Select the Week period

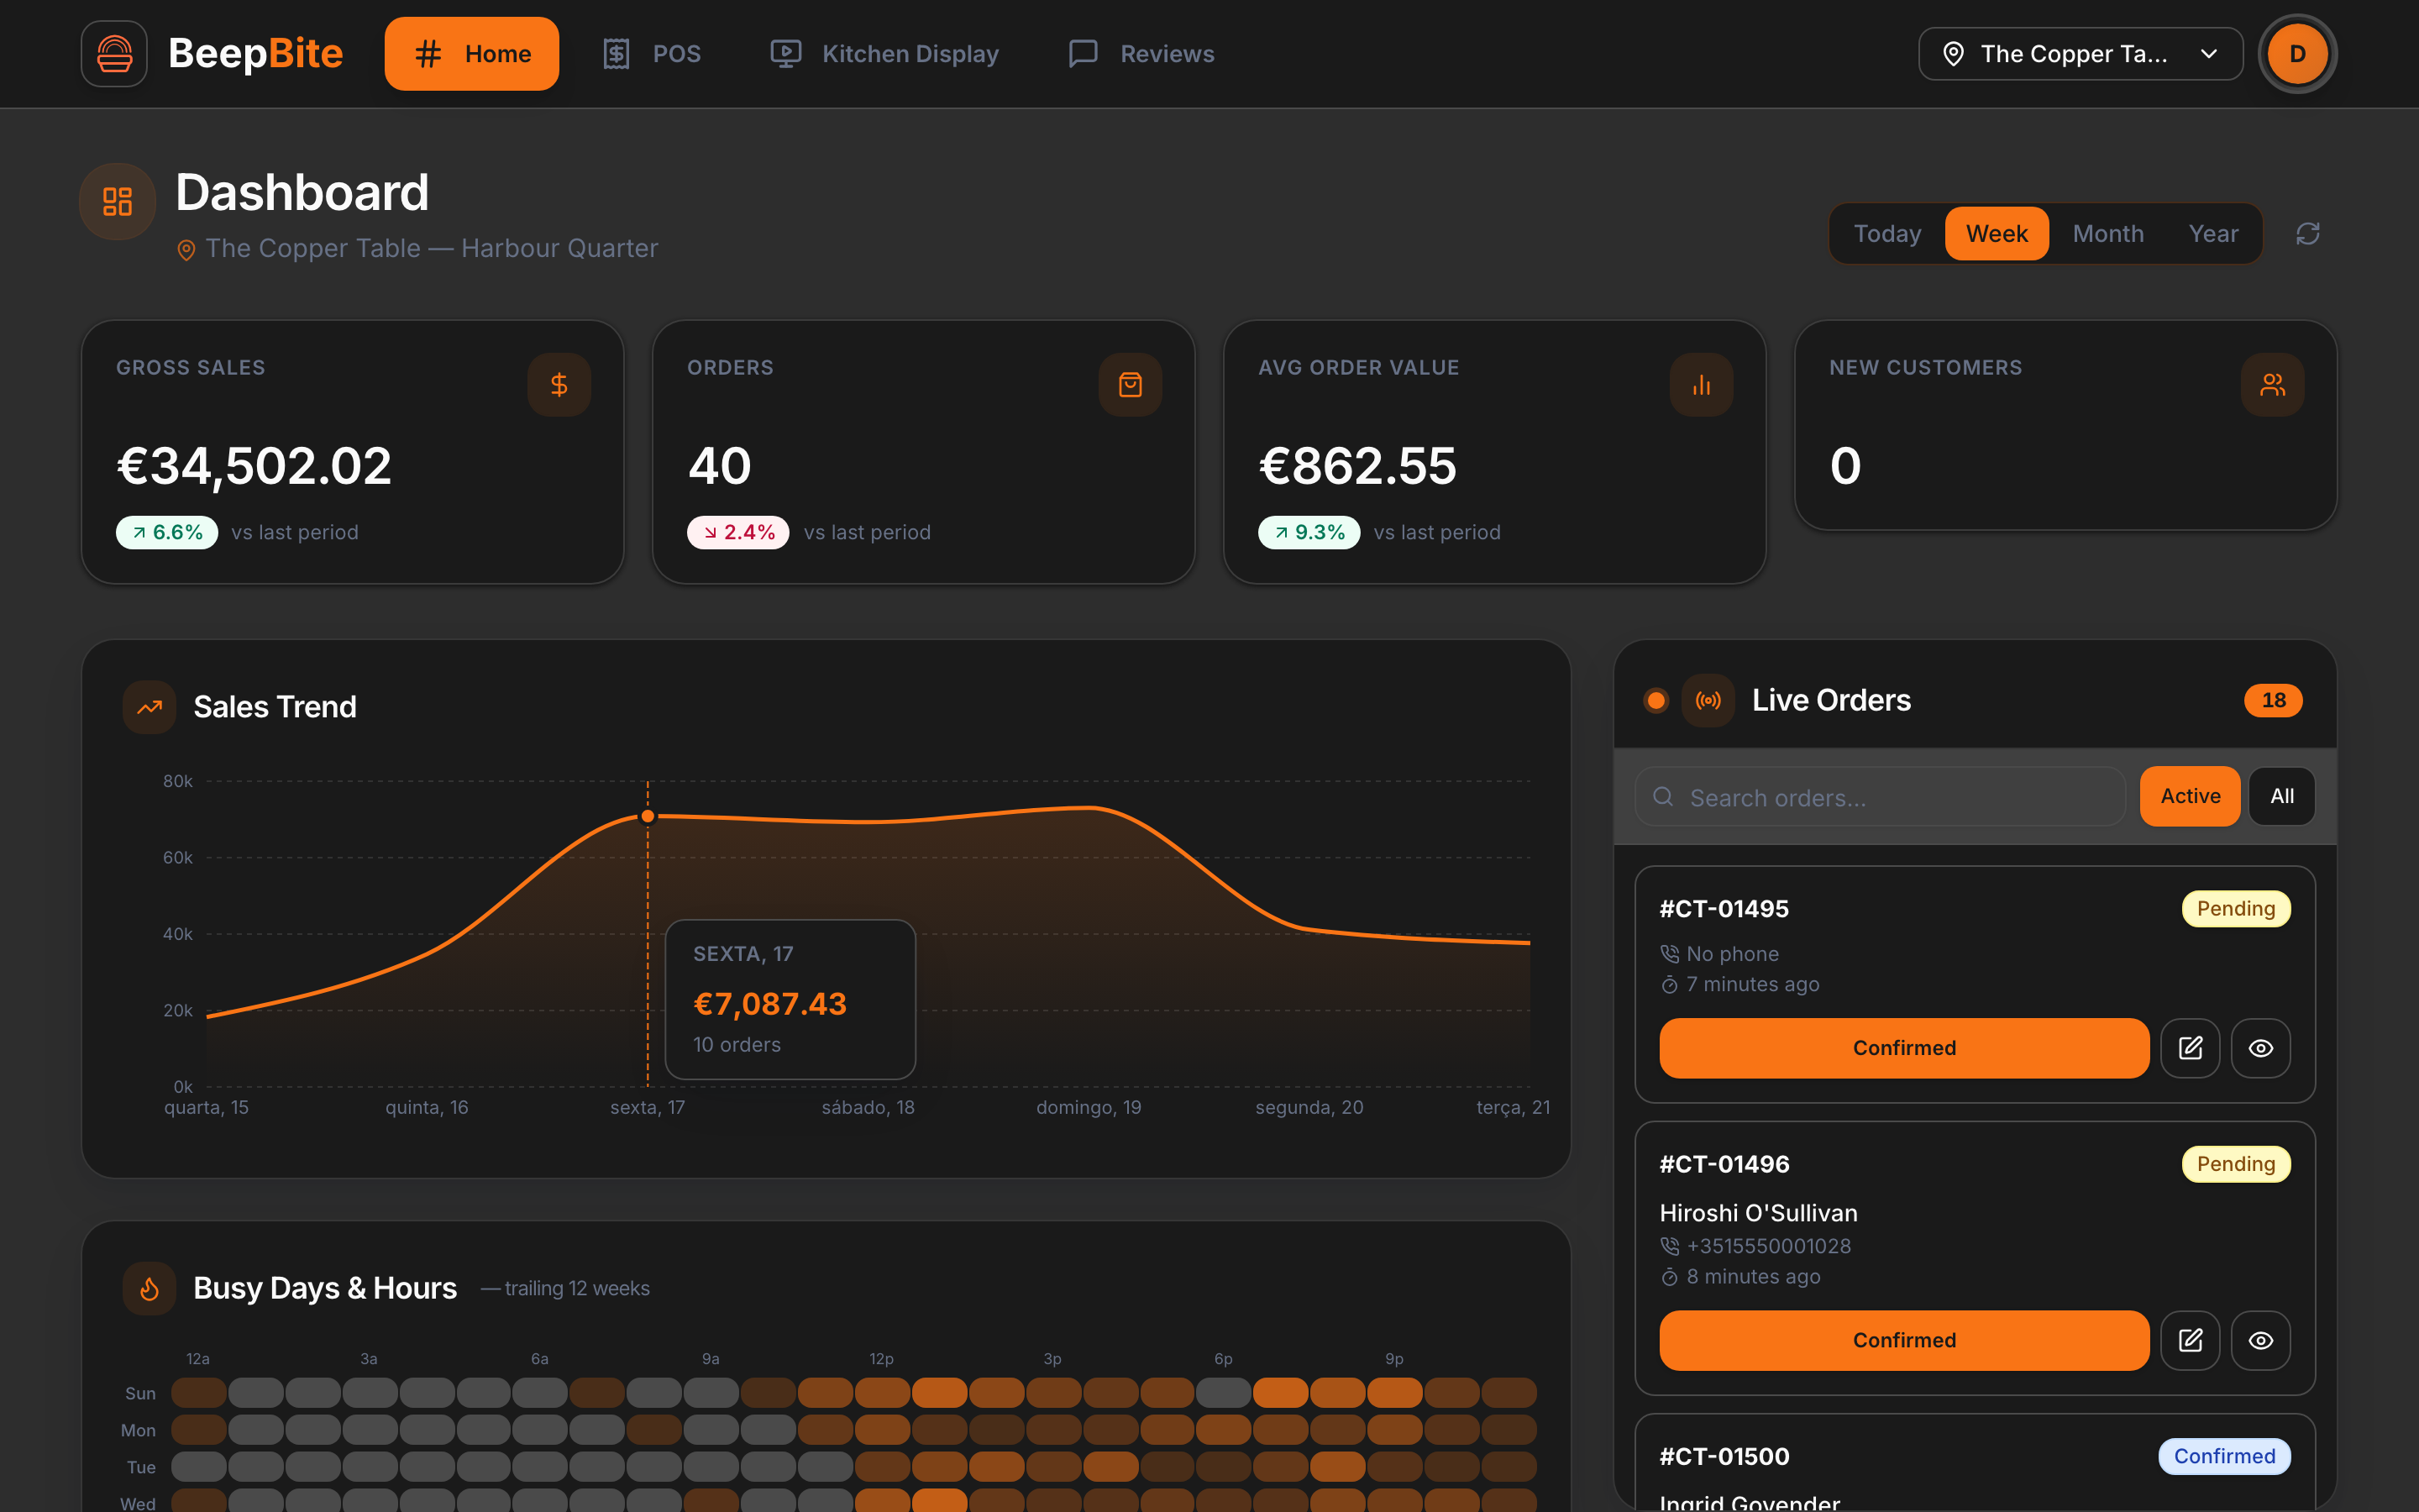coord(1997,234)
